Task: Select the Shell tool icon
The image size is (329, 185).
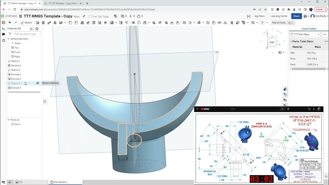Action: pyautogui.click(x=94, y=23)
